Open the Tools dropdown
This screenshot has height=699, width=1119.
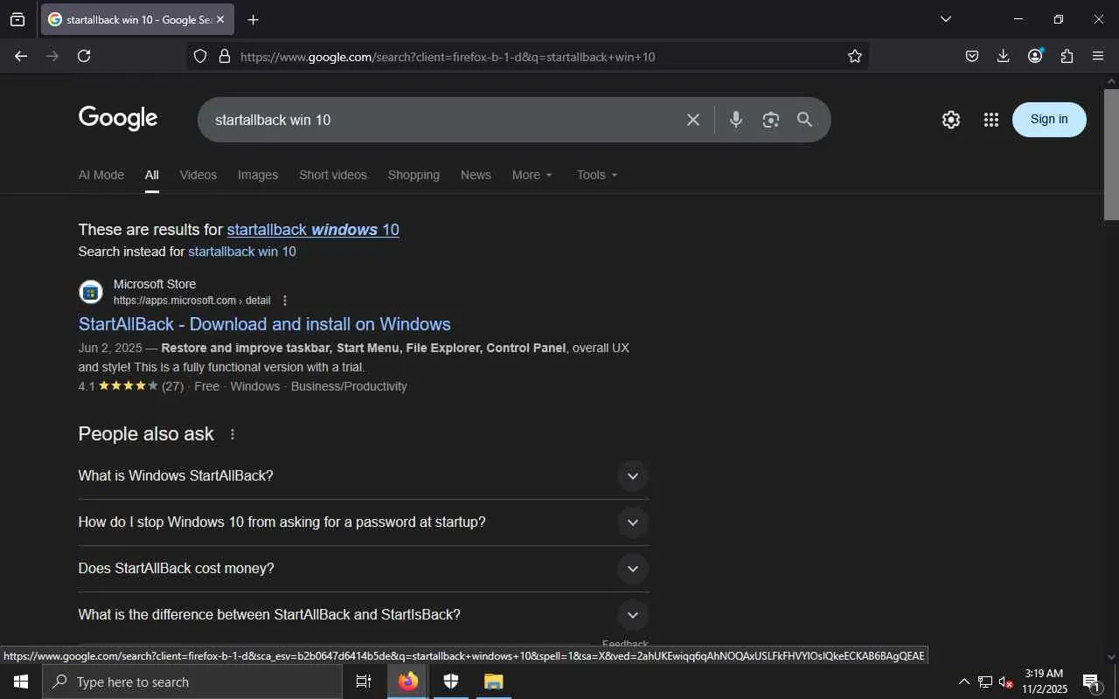tap(597, 175)
